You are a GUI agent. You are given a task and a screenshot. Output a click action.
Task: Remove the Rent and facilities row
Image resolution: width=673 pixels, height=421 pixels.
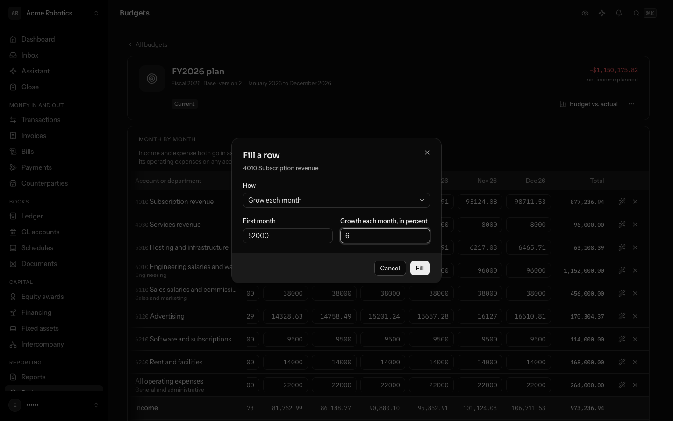635,362
